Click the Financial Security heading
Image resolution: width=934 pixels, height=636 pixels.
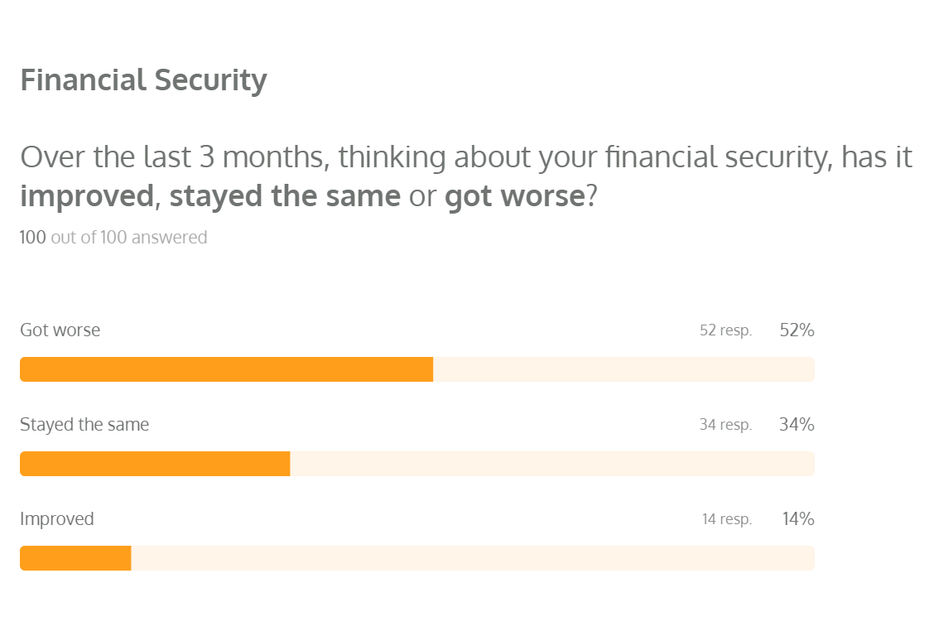pyautogui.click(x=143, y=80)
